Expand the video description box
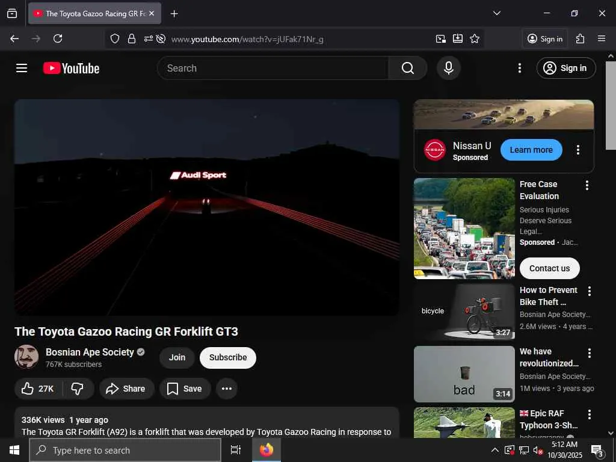 pos(207,422)
